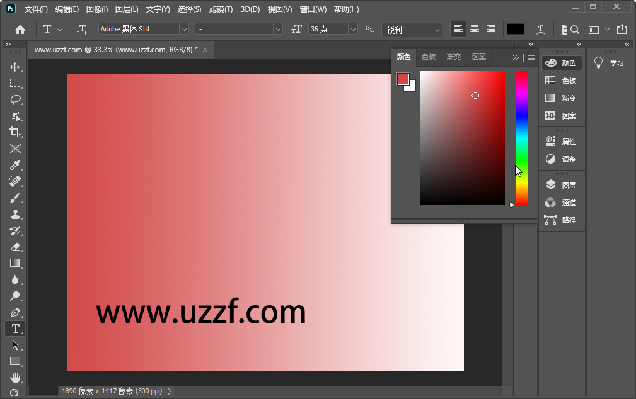Select the Zoom tool

(x=15, y=393)
